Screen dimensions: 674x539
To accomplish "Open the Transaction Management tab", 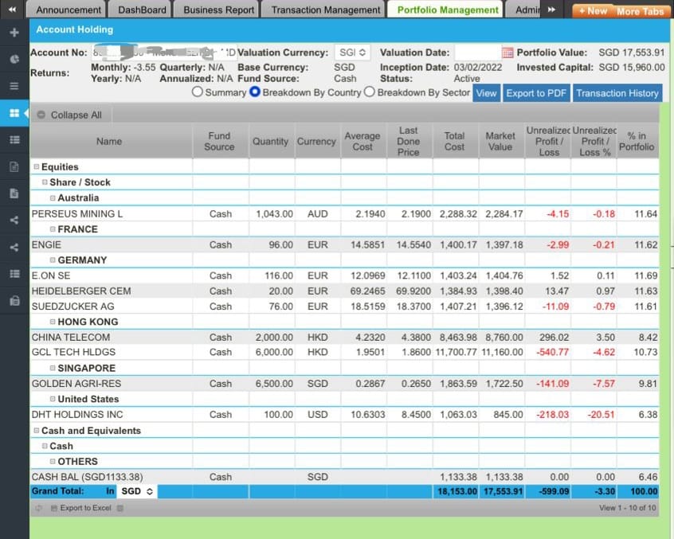I will click(x=323, y=10).
